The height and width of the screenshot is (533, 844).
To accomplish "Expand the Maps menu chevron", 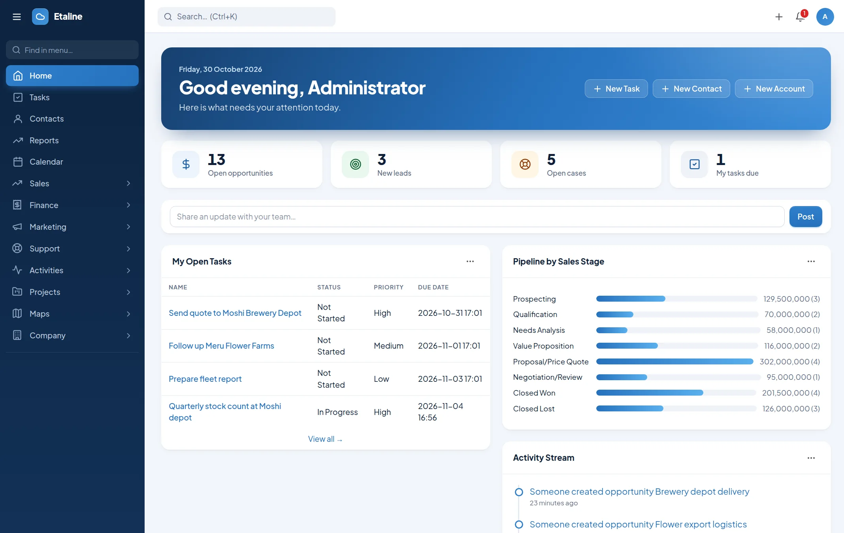I will (x=128, y=314).
